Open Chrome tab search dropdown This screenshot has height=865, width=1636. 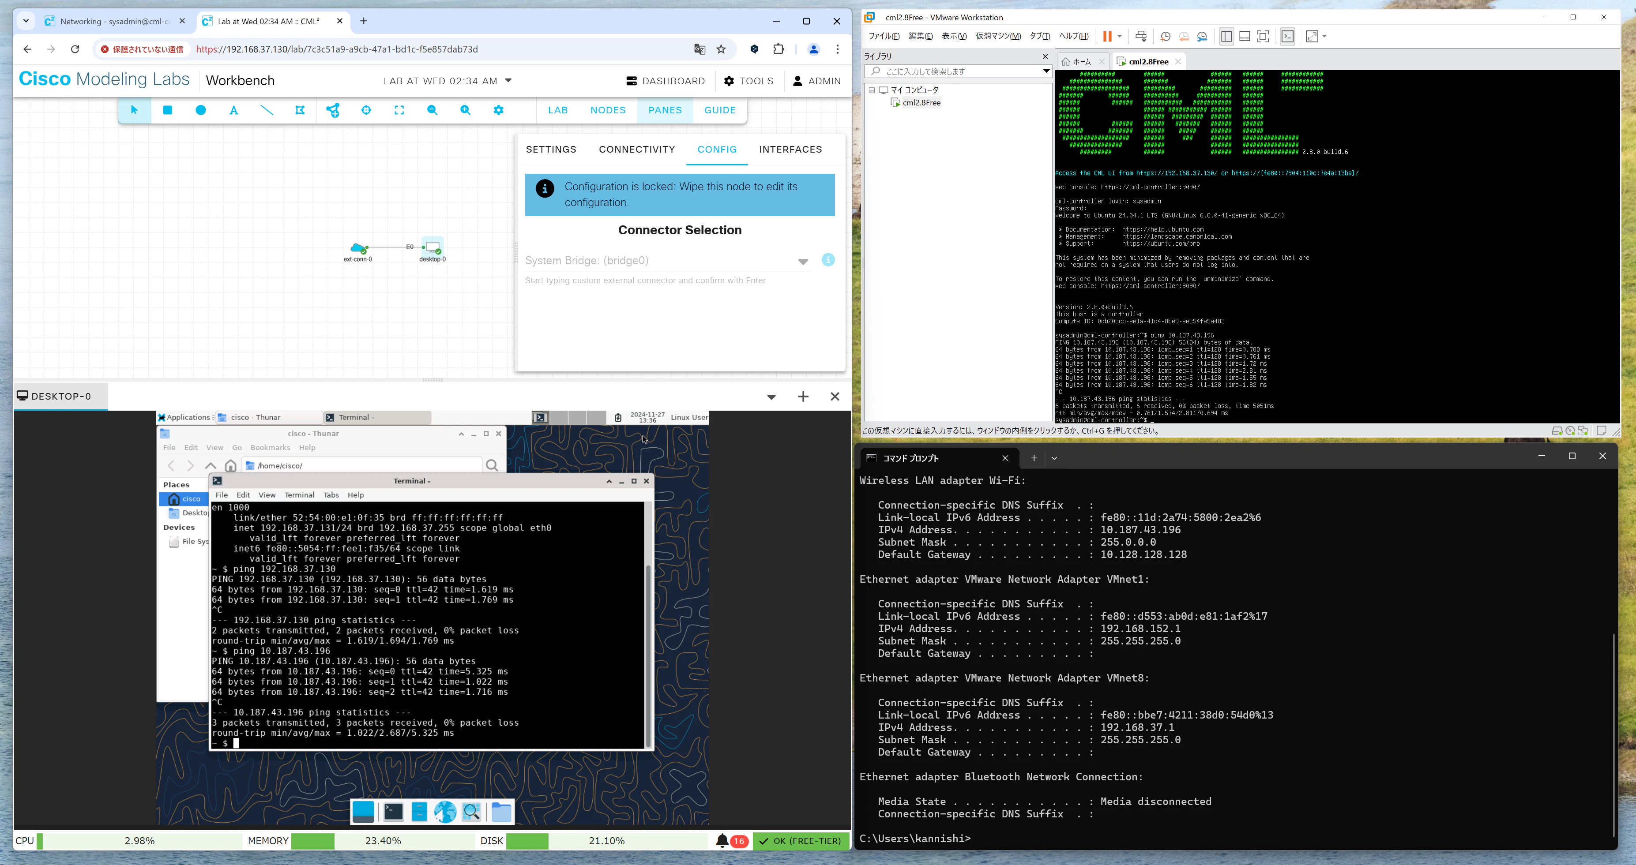coord(26,21)
